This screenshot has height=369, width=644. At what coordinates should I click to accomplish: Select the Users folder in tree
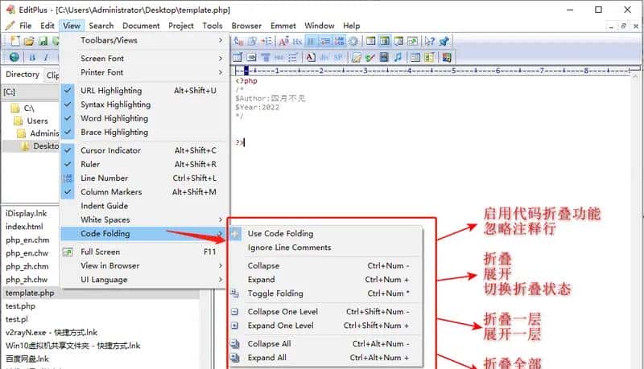pos(37,121)
